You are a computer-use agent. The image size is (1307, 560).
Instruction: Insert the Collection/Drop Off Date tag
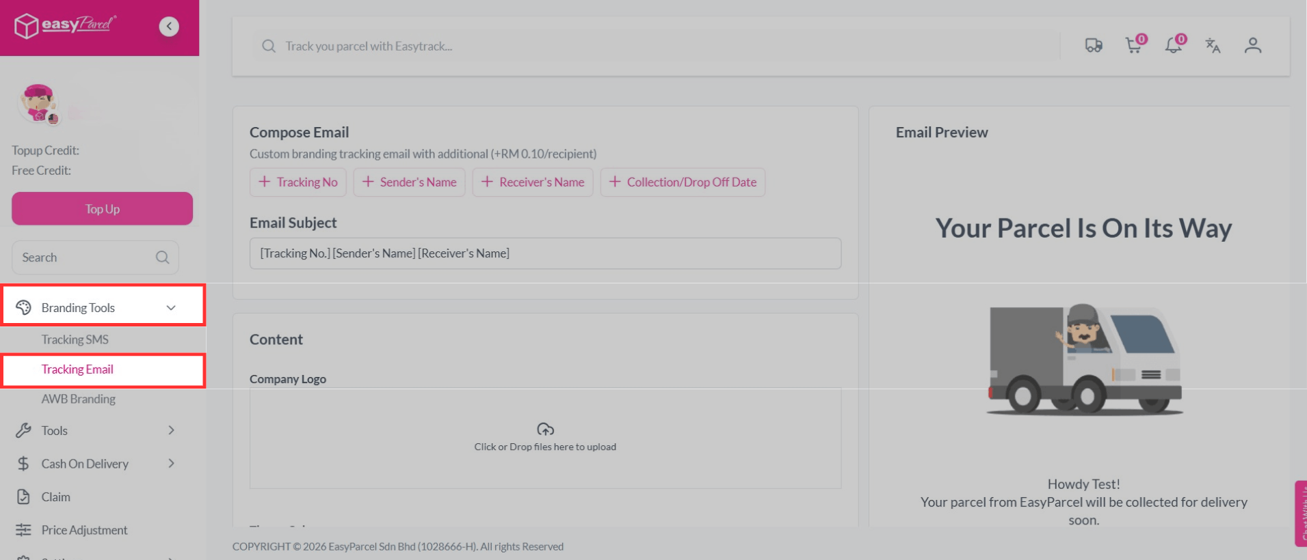pos(683,182)
